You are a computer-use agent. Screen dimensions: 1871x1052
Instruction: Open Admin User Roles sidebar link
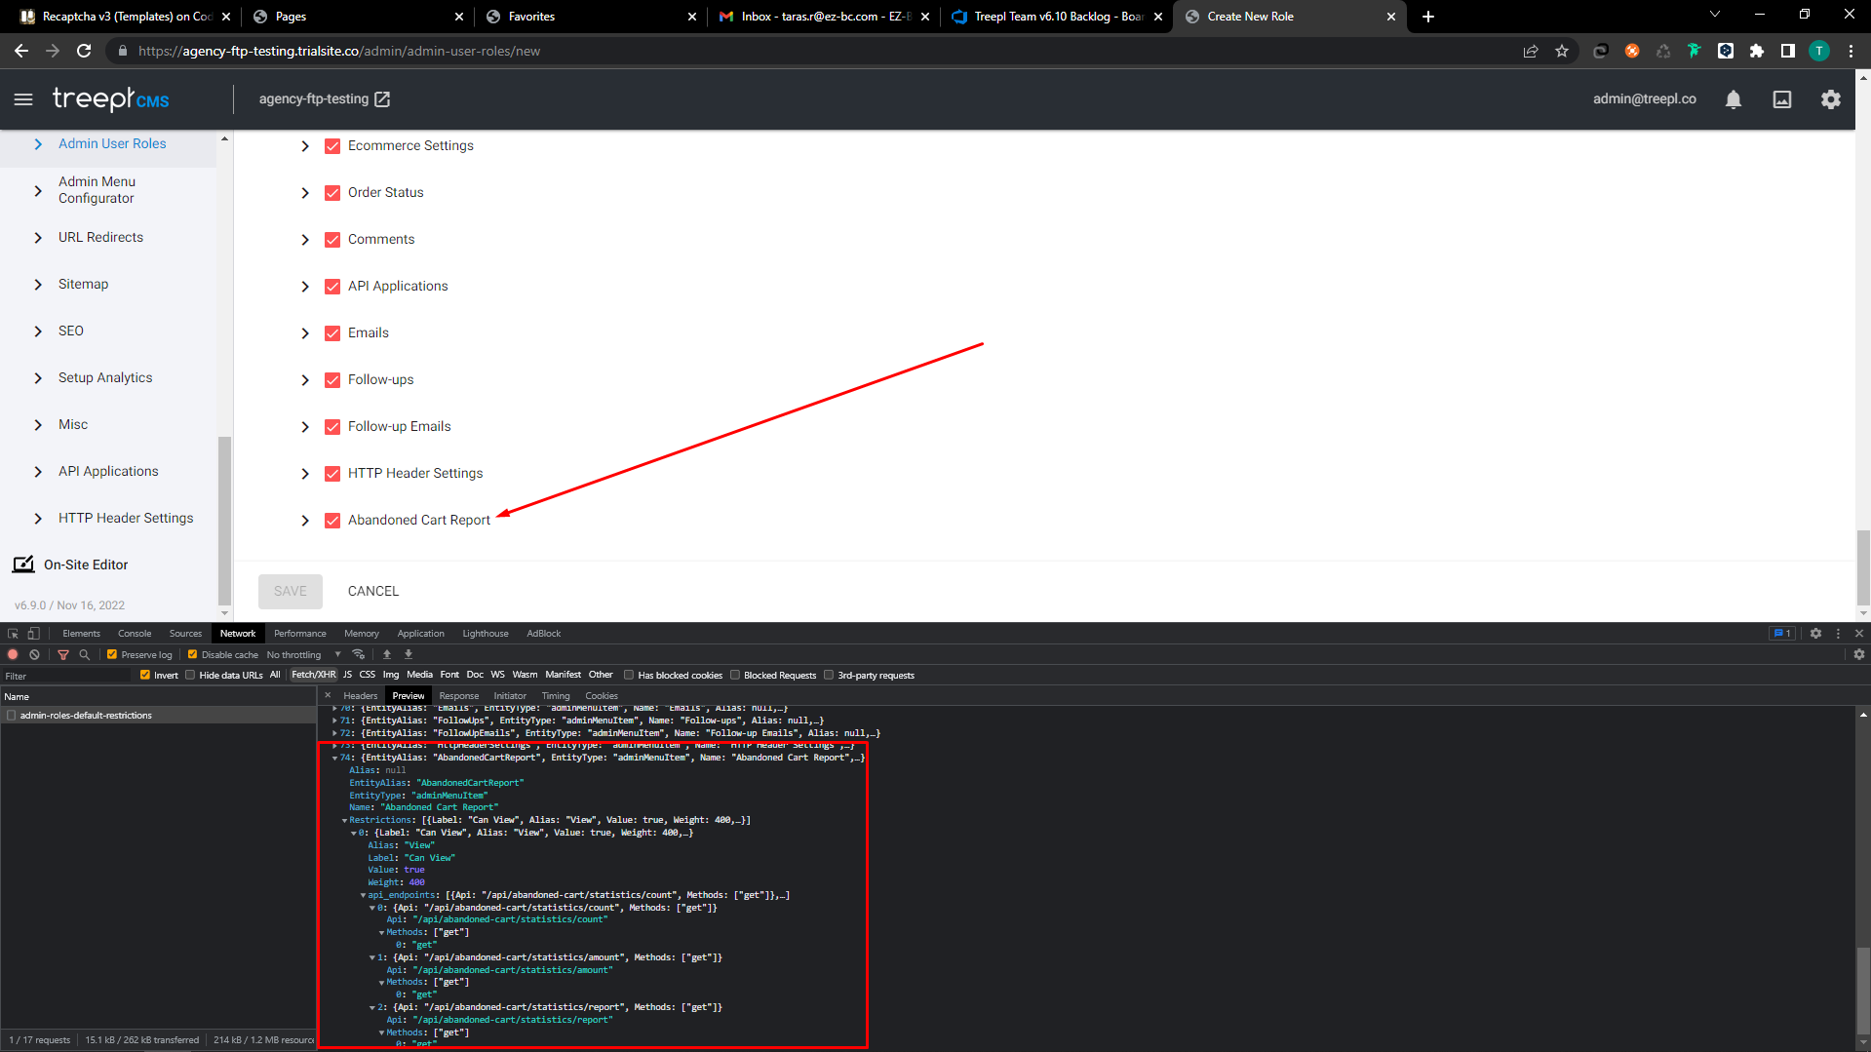(x=112, y=144)
